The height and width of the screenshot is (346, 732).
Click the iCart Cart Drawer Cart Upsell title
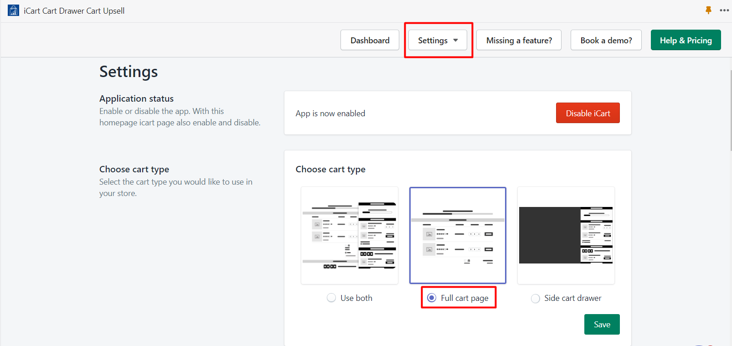74,10
